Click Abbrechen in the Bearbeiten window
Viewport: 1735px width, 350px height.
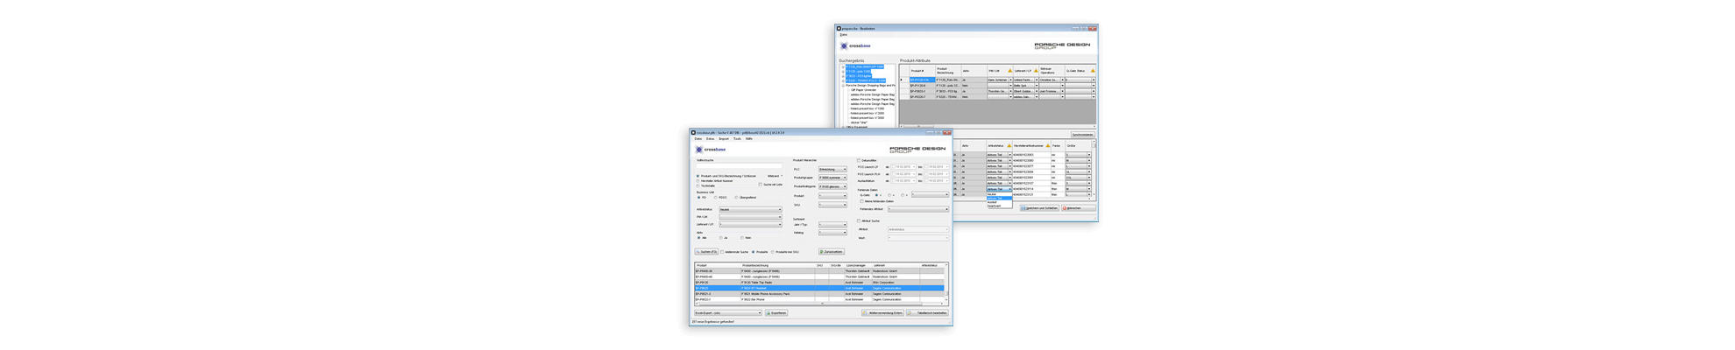coord(1077,208)
